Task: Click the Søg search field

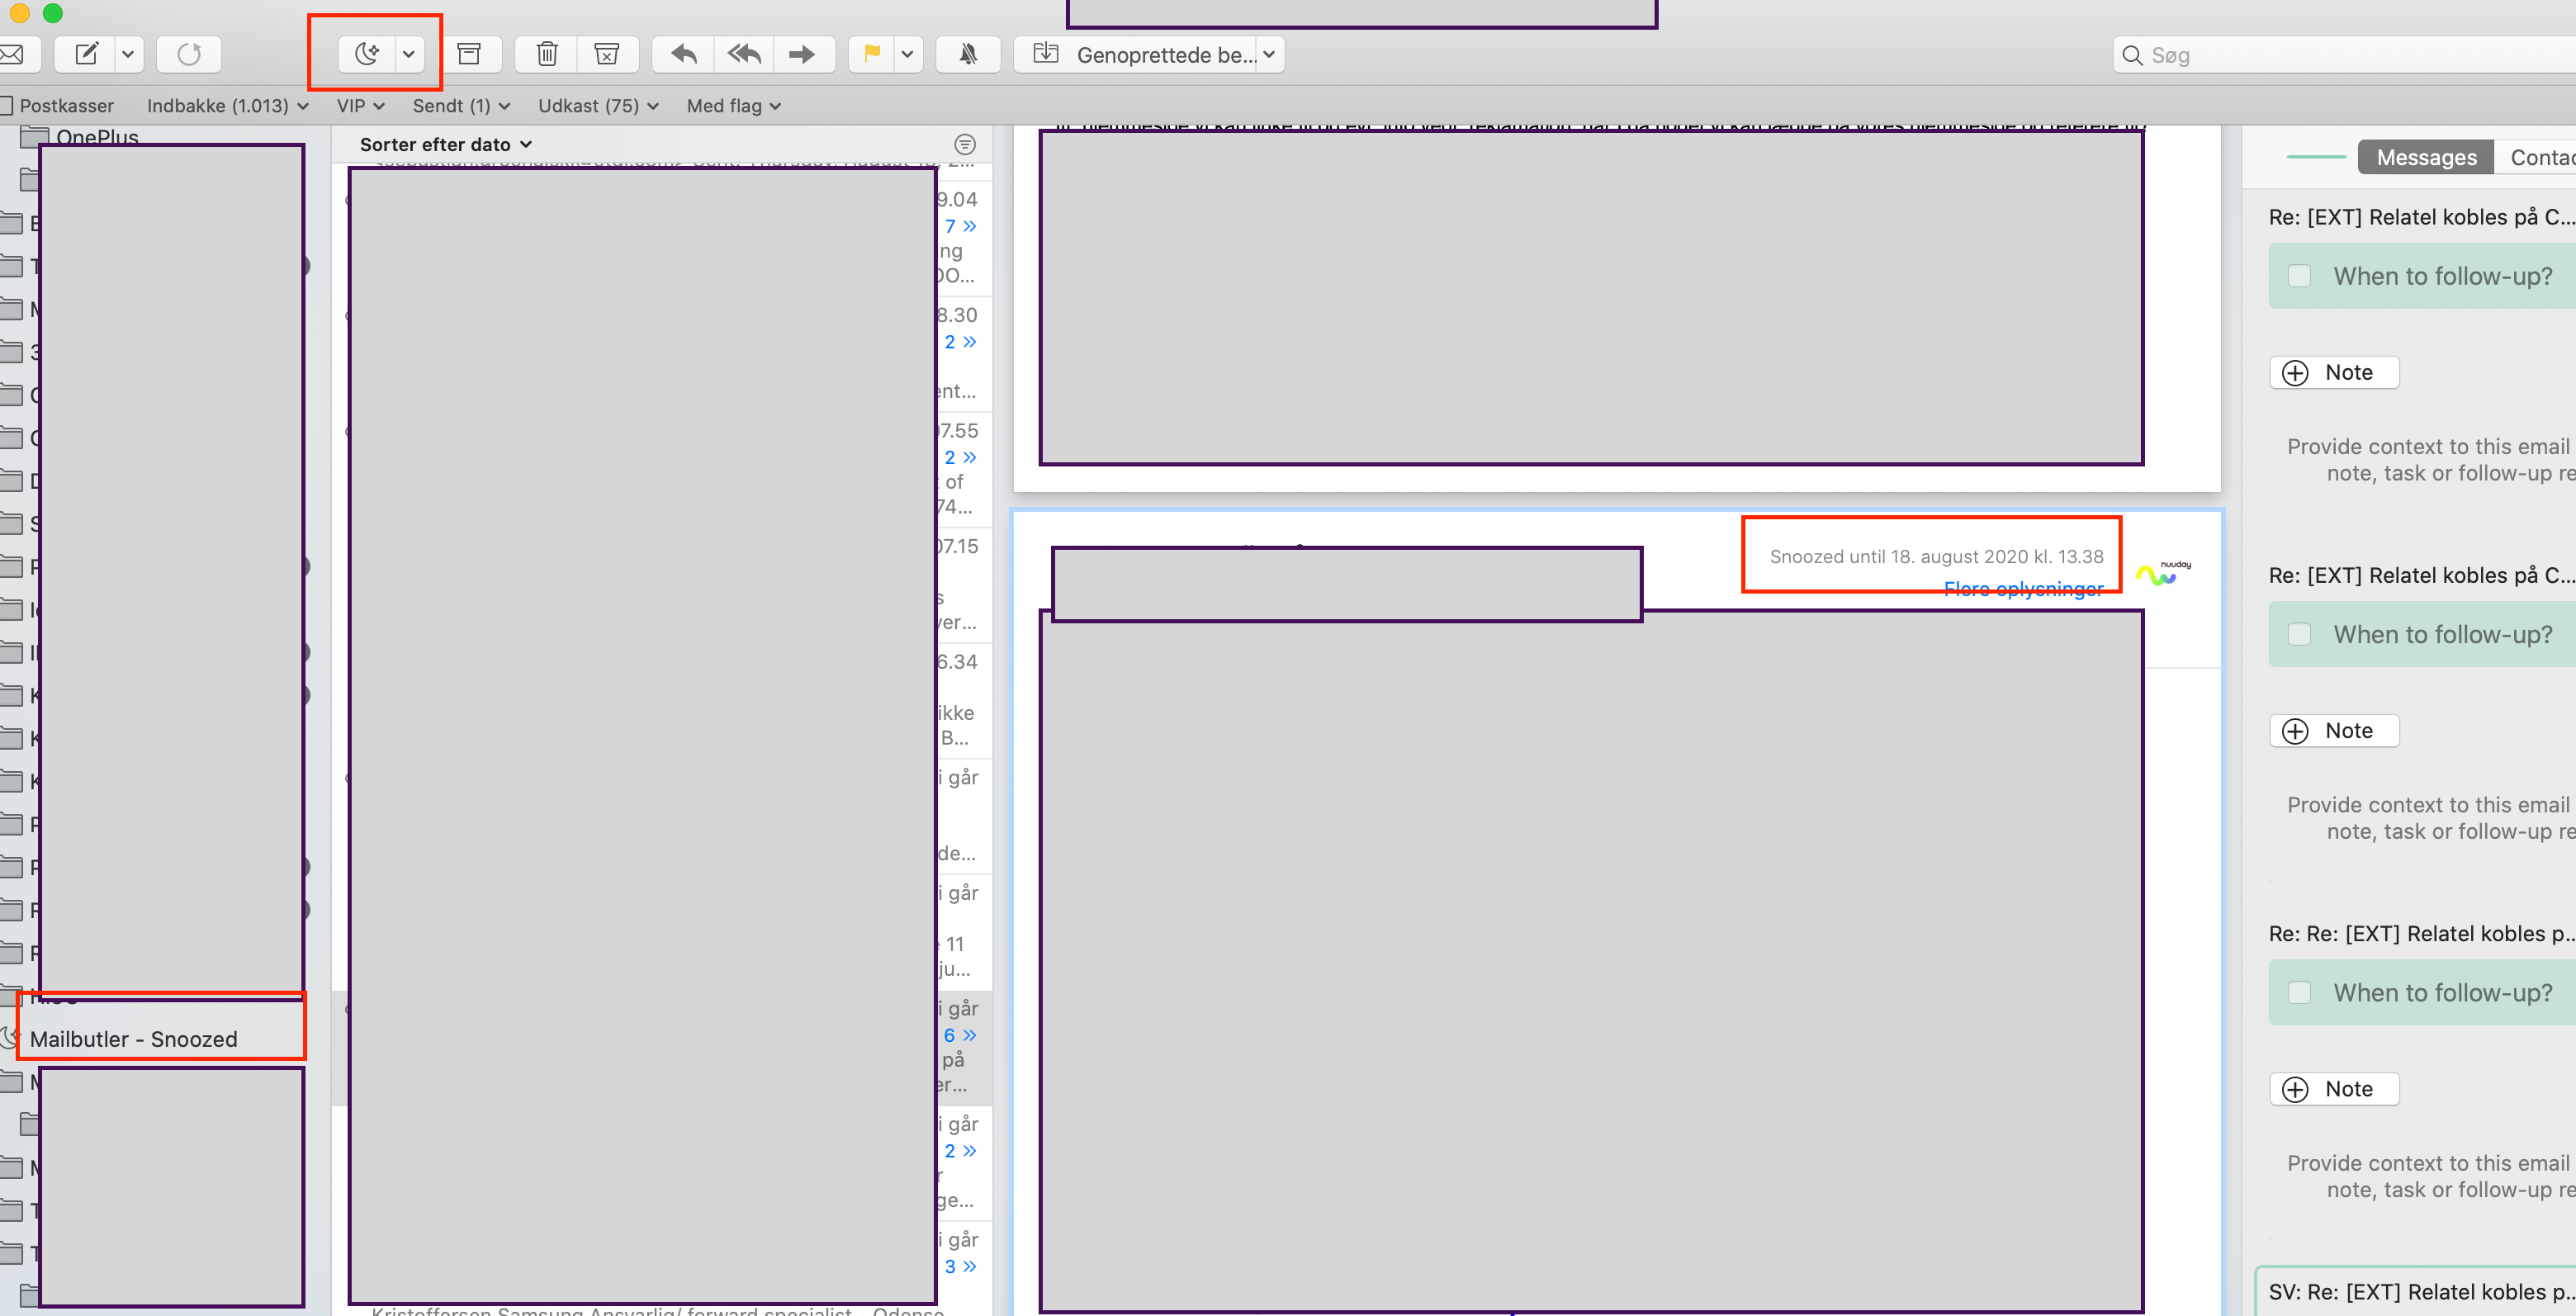Action: coord(2344,55)
